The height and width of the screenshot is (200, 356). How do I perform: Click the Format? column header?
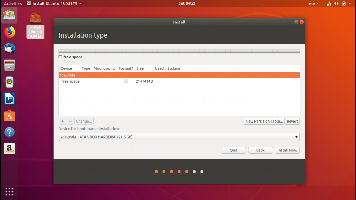(126, 68)
